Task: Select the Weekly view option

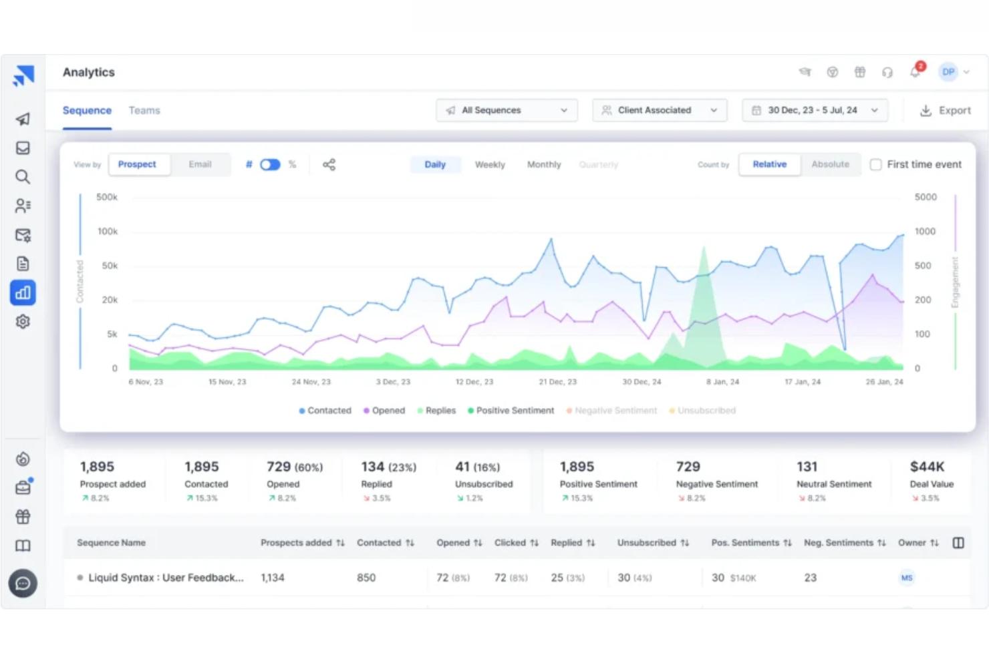Action: click(490, 164)
